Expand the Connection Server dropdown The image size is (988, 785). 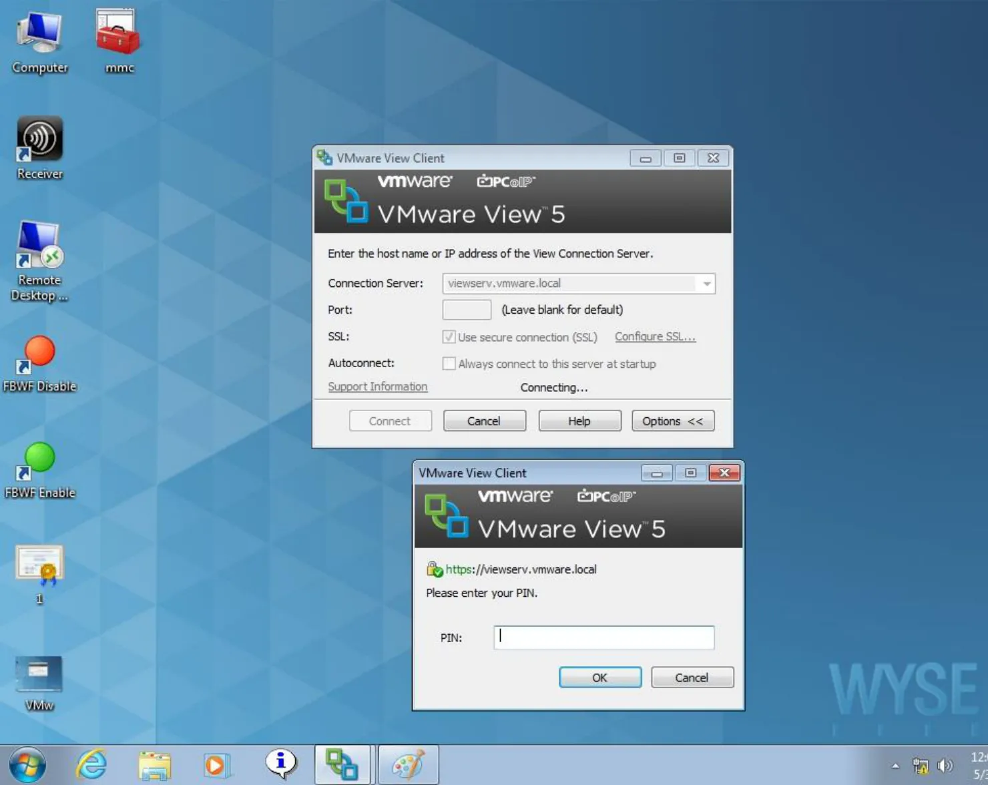click(706, 284)
